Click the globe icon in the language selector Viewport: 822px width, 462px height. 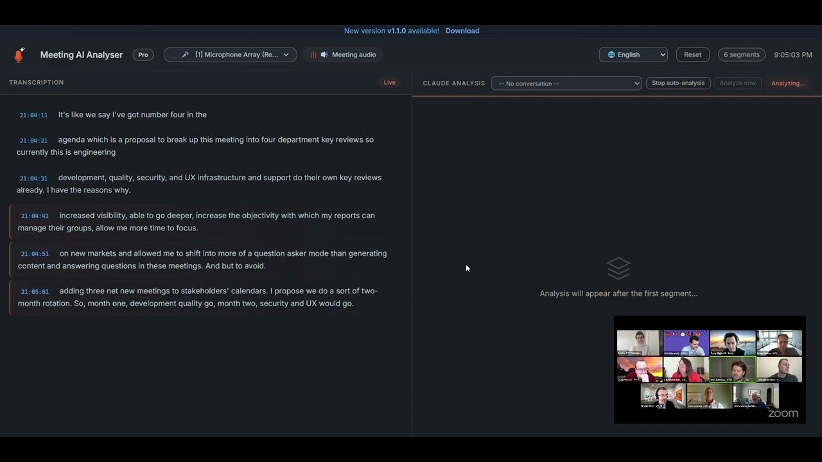(x=611, y=55)
